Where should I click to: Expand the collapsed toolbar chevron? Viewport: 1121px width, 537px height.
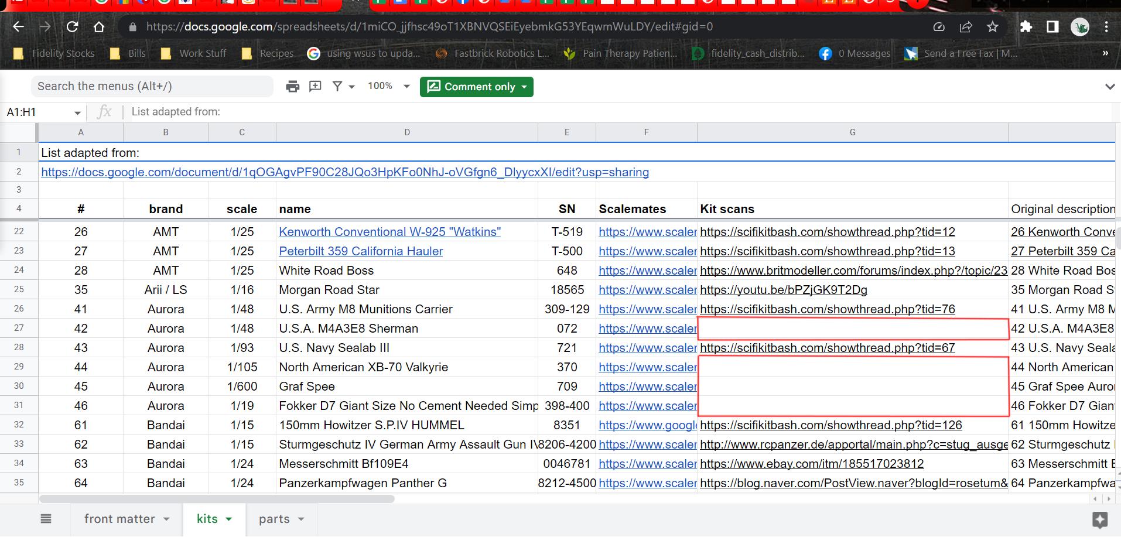click(x=1109, y=87)
